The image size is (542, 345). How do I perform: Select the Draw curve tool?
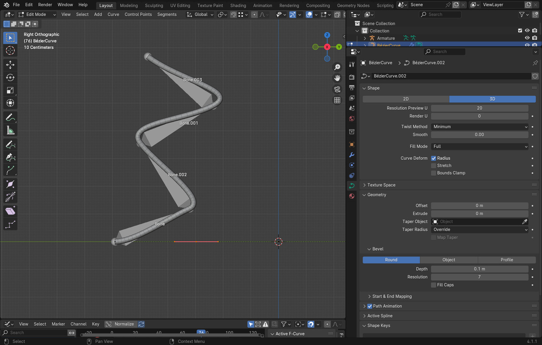(x=11, y=117)
